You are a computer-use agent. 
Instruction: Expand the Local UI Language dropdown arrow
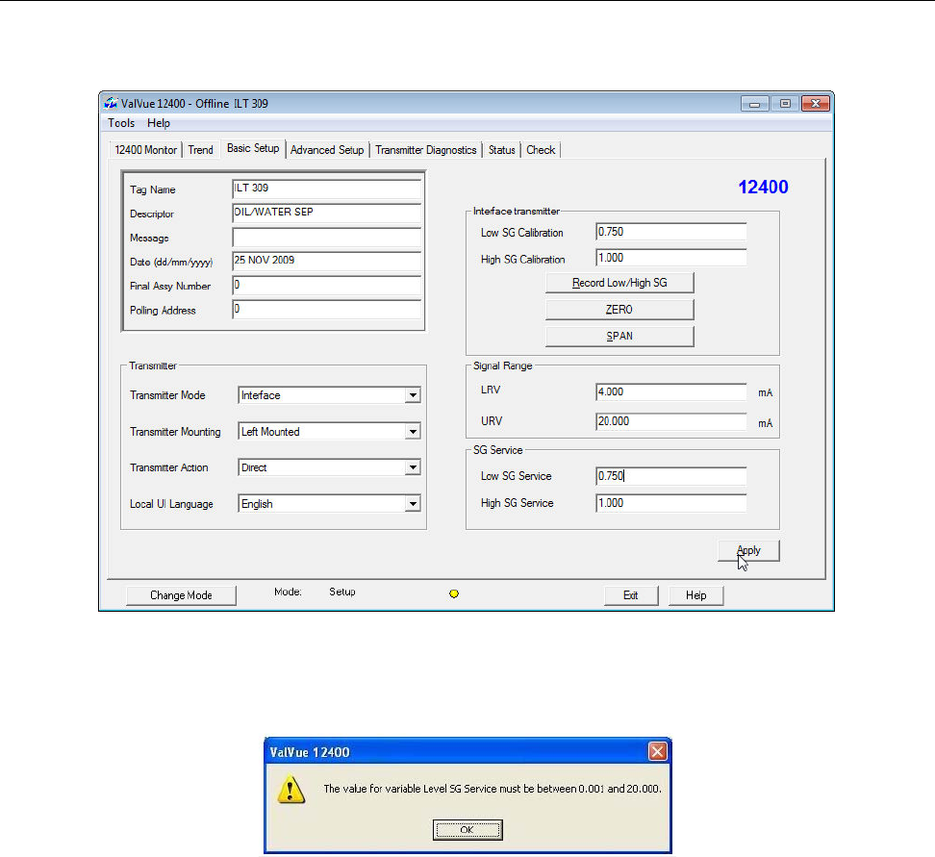point(413,504)
